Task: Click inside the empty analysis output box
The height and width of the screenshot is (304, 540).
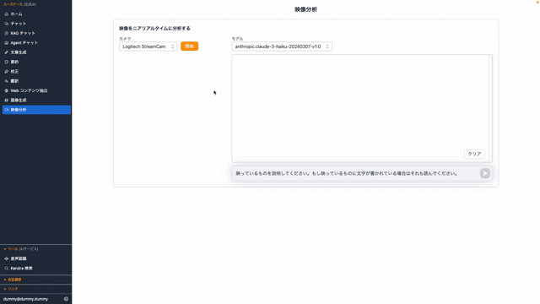Action: tap(360, 108)
